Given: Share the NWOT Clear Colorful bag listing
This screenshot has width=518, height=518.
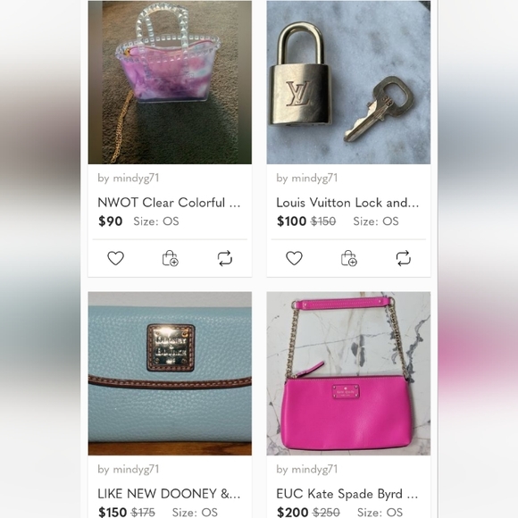Looking at the screenshot, I should 225,258.
